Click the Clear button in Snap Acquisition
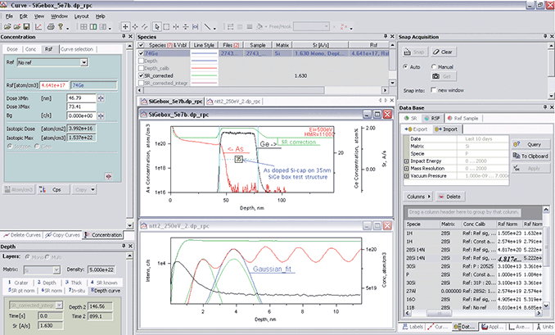The image size is (555, 335). (x=444, y=51)
